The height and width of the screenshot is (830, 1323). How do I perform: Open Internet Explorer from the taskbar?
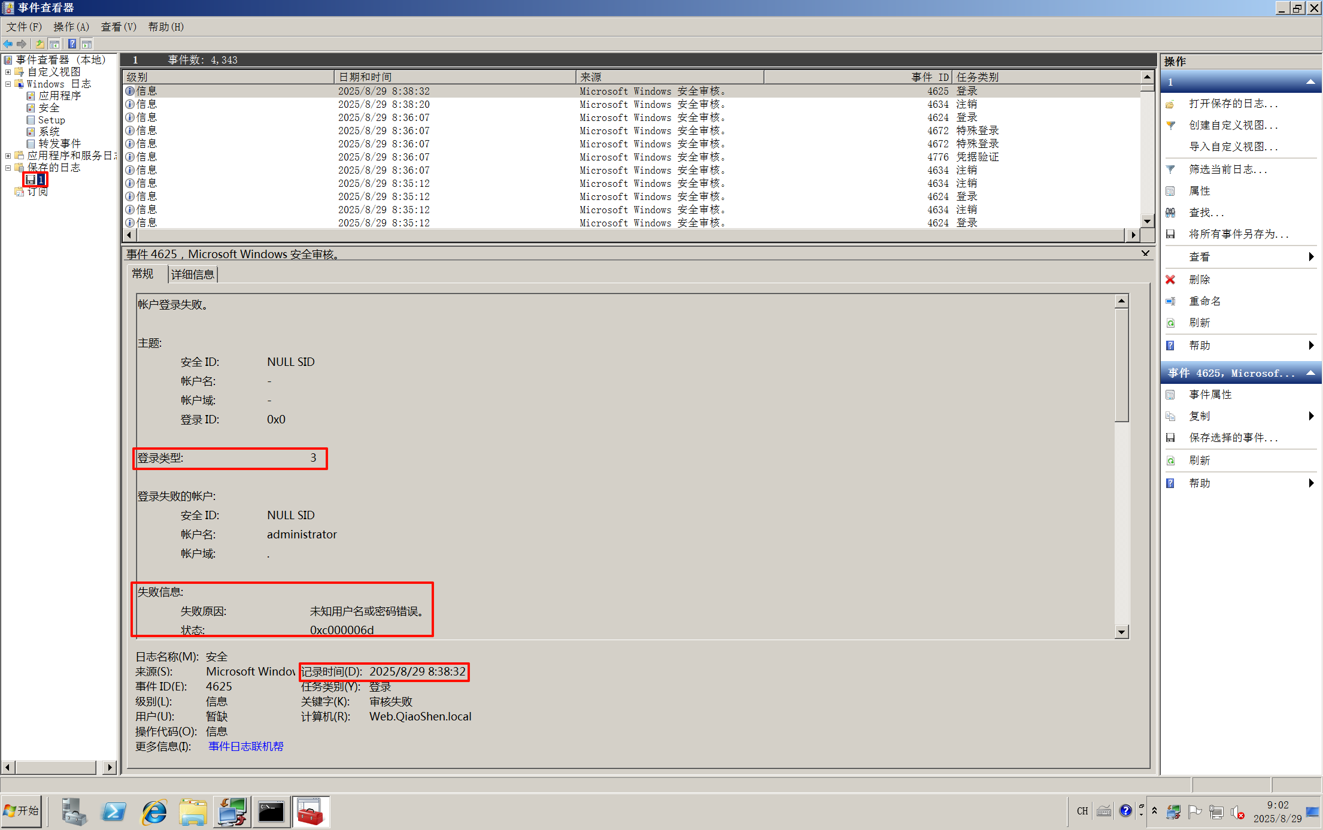tap(154, 812)
